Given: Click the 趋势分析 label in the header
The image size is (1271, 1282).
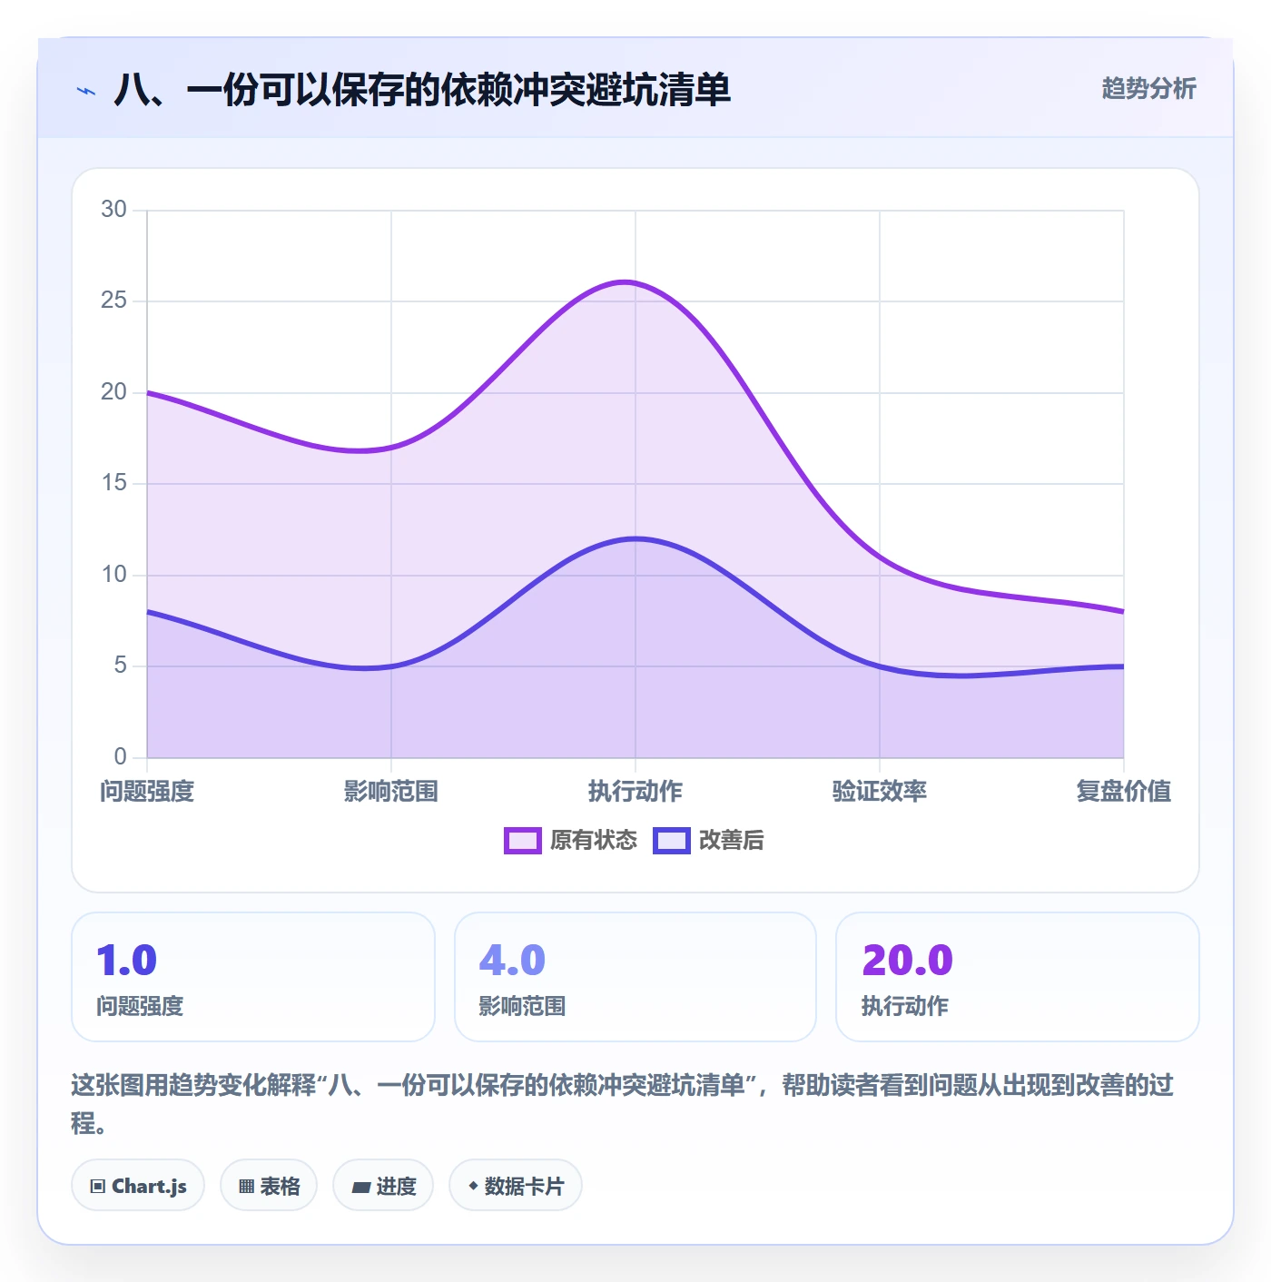Looking at the screenshot, I should tap(1148, 88).
